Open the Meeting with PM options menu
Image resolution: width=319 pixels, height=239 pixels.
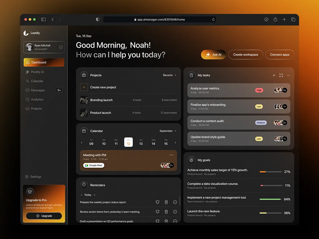pyautogui.click(x=171, y=155)
